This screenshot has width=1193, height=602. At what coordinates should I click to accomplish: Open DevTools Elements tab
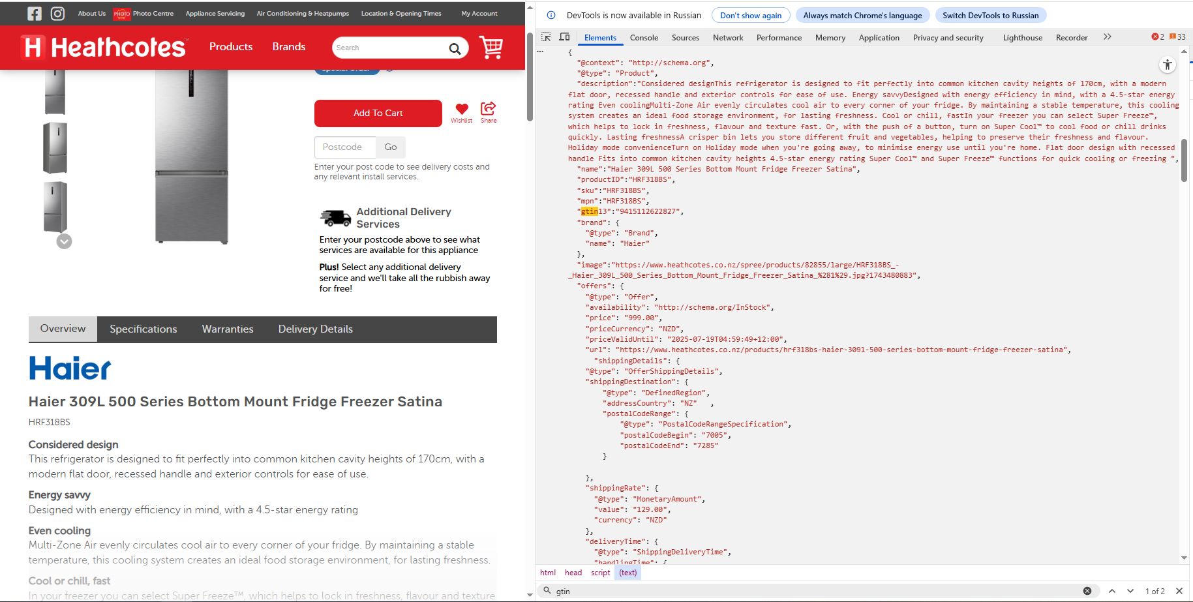click(x=600, y=38)
